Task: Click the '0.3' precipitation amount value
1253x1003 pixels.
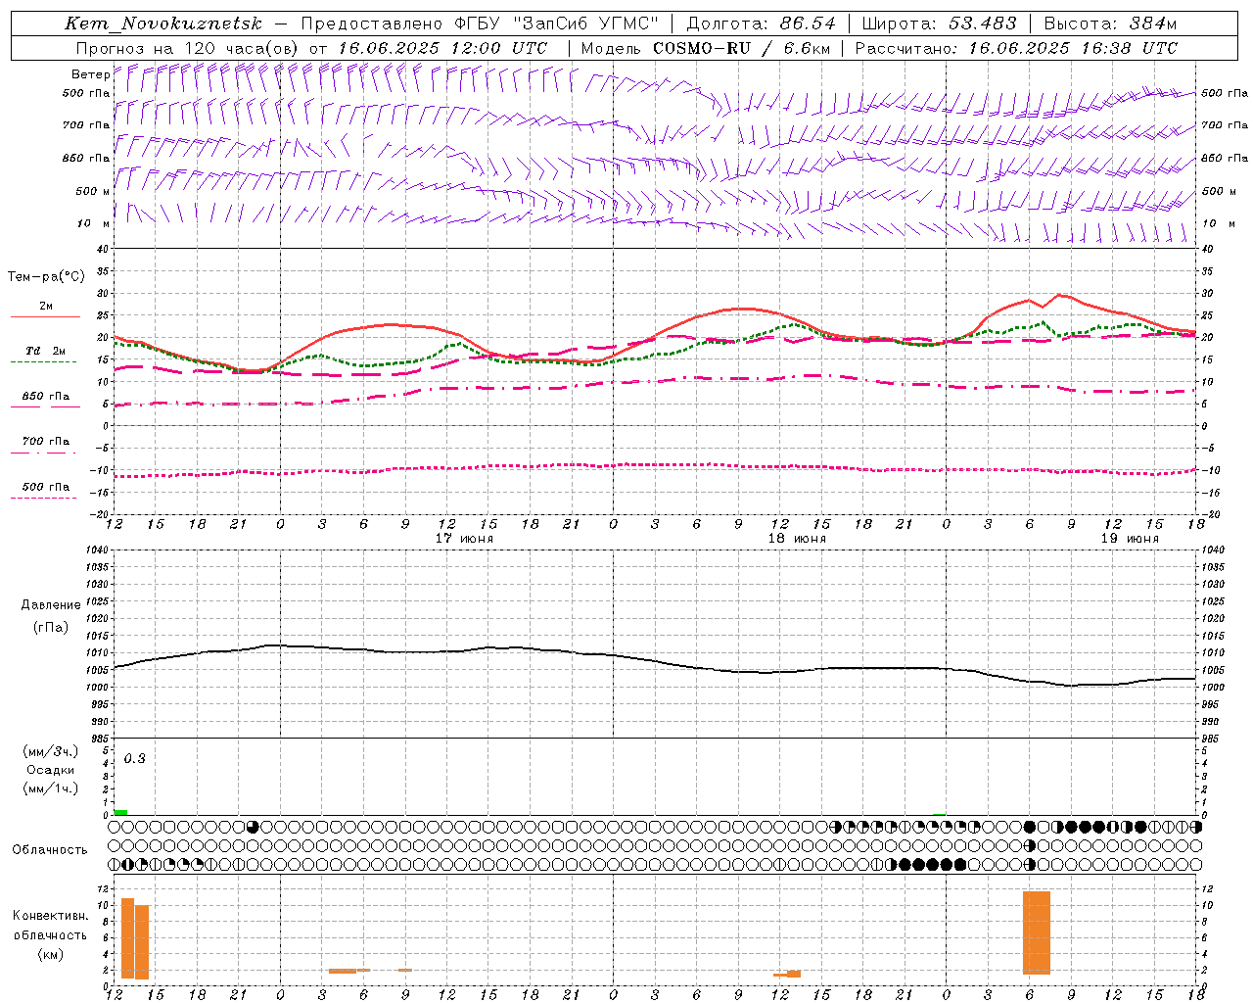Action: point(134,758)
